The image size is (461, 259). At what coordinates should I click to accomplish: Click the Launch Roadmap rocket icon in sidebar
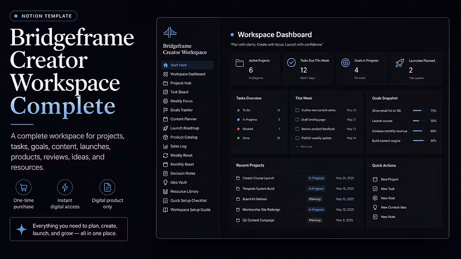tap(165, 128)
